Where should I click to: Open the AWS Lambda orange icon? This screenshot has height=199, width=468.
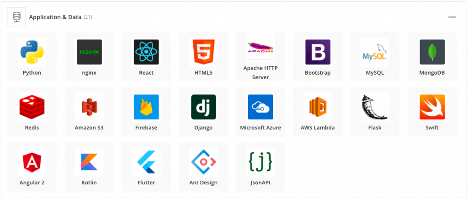318,107
